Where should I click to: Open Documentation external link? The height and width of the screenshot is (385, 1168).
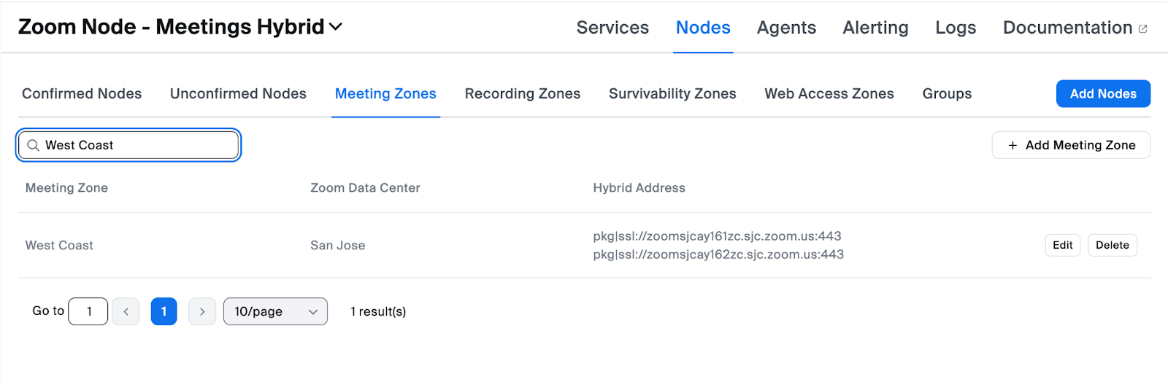1075,28
